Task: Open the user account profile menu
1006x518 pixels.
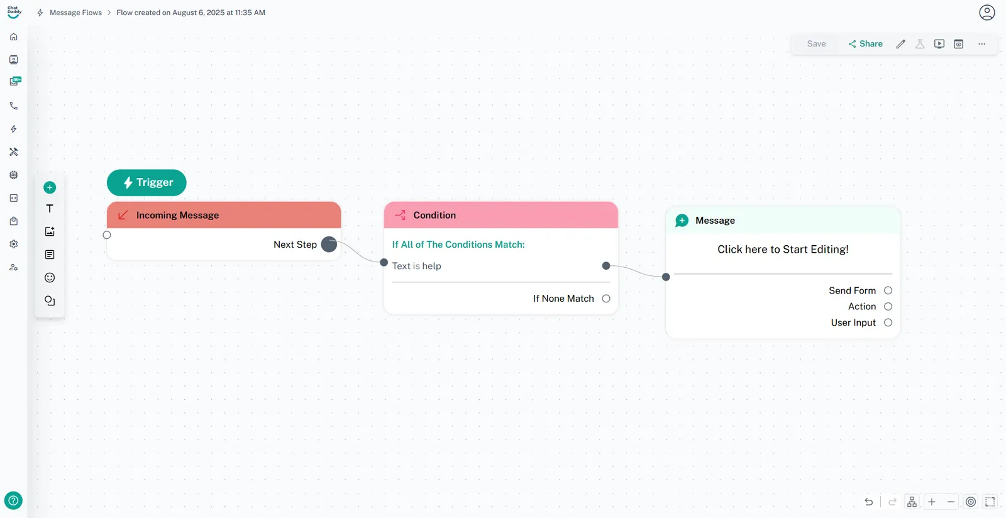Action: (x=987, y=13)
